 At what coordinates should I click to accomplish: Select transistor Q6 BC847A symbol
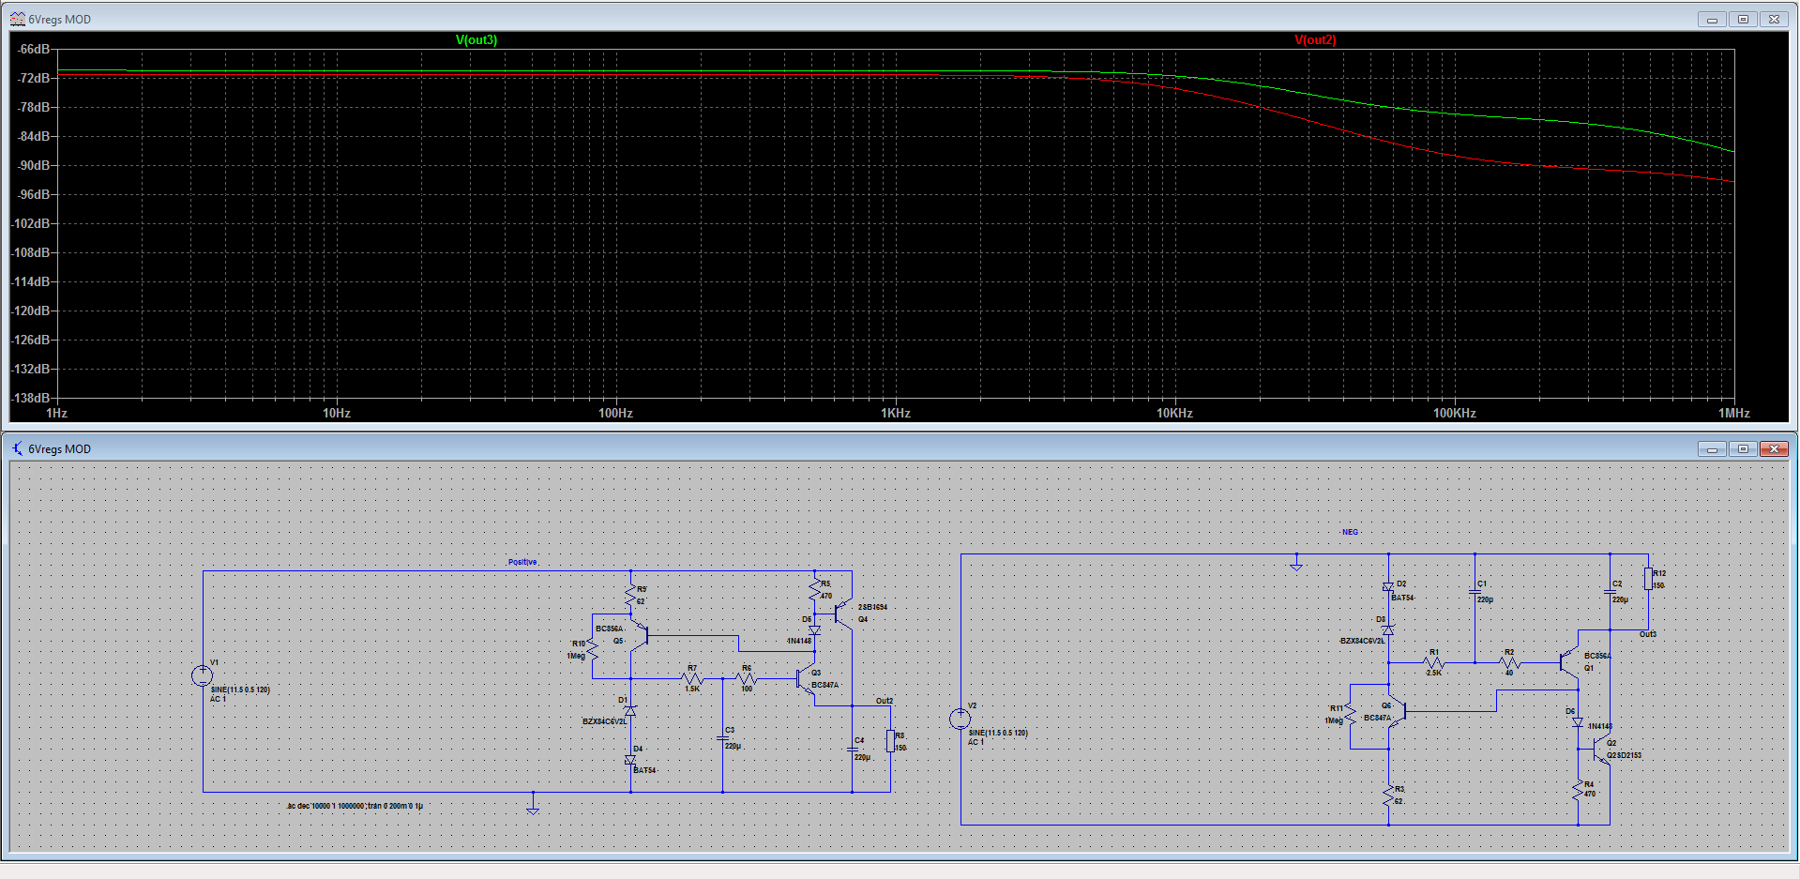(1397, 712)
